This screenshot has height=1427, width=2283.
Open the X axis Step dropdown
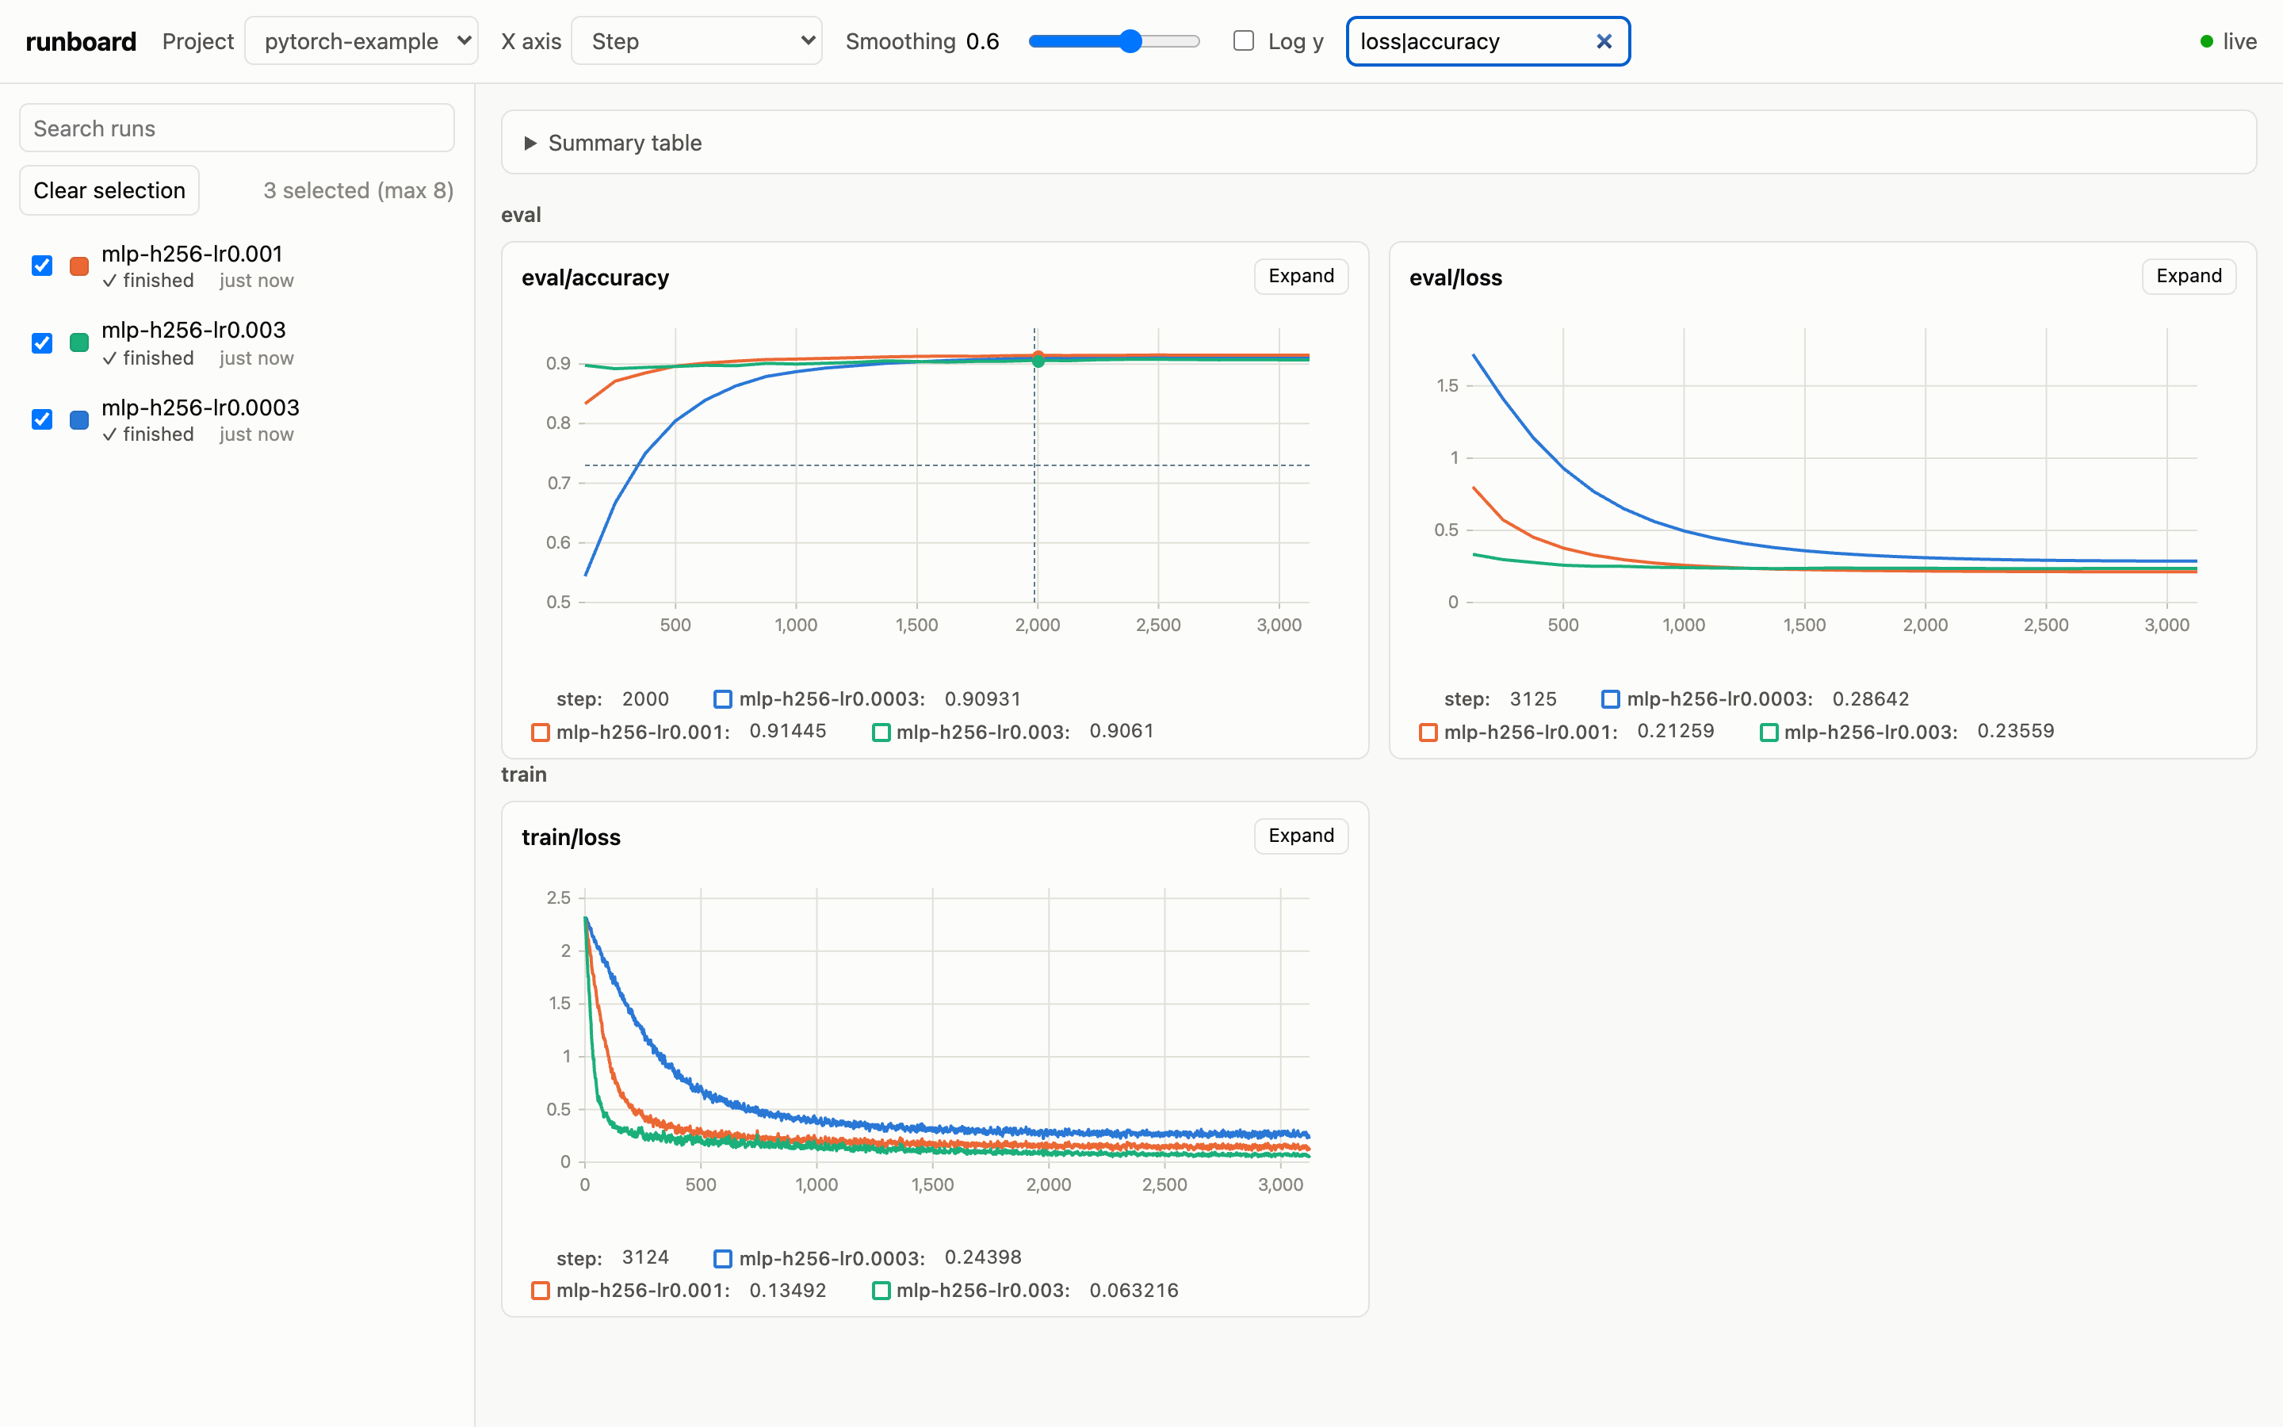coord(696,41)
